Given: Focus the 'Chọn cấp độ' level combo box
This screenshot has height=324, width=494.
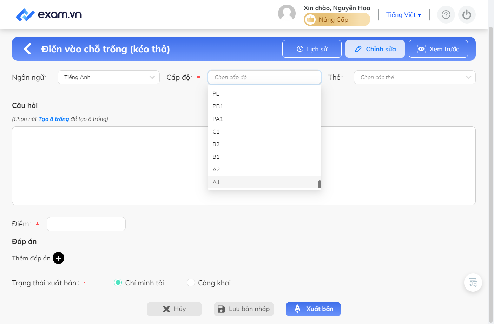Looking at the screenshot, I should (264, 77).
